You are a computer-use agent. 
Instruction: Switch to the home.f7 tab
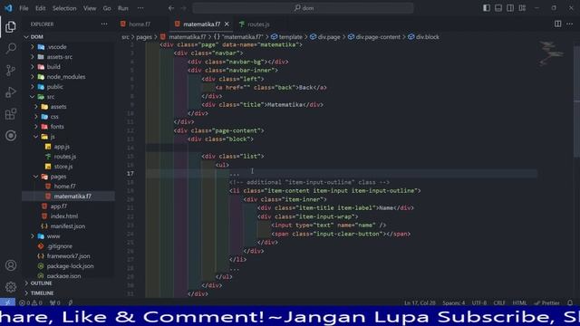click(140, 24)
